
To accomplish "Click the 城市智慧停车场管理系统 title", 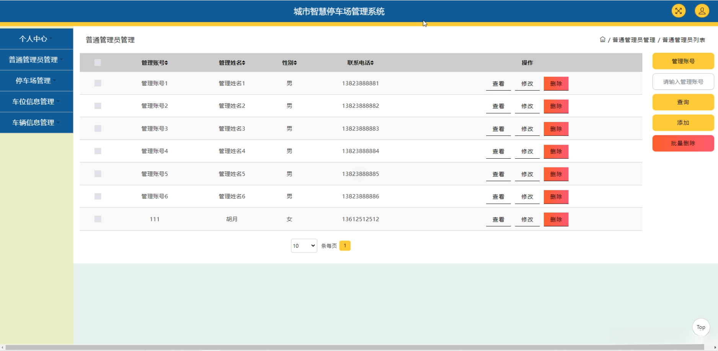I will pyautogui.click(x=339, y=11).
